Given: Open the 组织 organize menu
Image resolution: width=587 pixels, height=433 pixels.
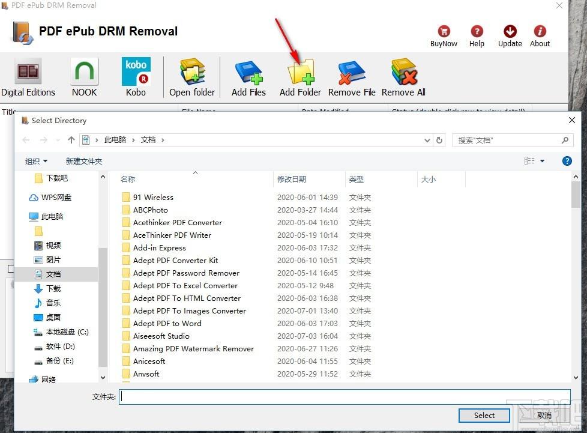Looking at the screenshot, I should [x=36, y=161].
